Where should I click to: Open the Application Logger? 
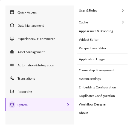pos(102,59)
